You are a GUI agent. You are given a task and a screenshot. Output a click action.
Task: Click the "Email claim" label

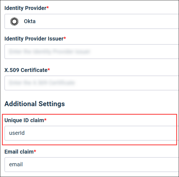pos(19,152)
